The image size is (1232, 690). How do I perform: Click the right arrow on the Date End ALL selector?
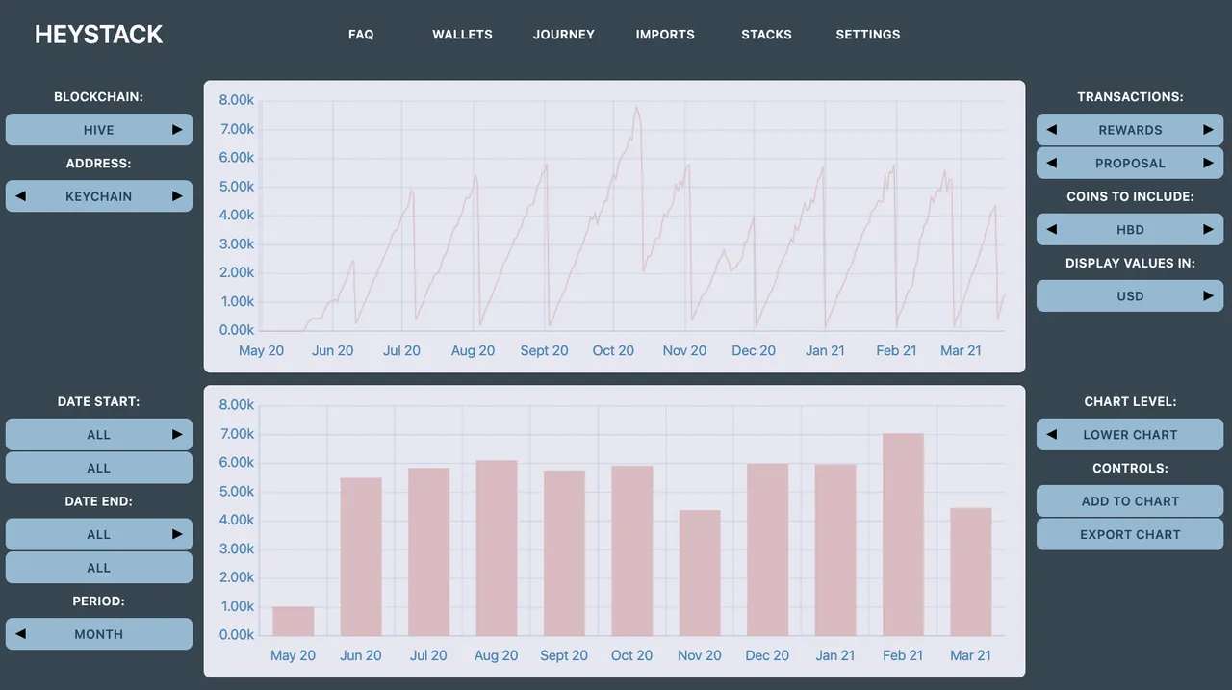pyautogui.click(x=177, y=535)
